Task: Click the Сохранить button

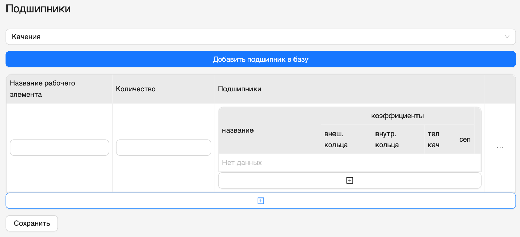Action: click(x=31, y=223)
